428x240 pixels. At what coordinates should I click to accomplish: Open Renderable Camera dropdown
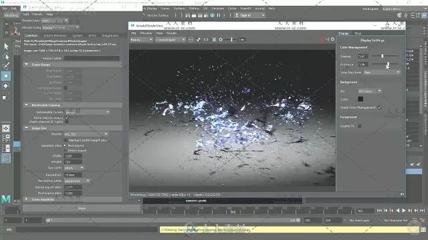point(88,112)
